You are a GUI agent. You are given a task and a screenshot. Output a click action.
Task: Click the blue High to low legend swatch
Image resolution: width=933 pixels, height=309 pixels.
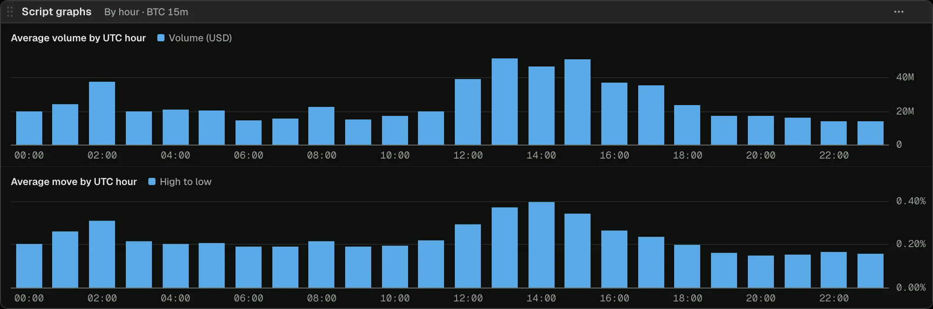[151, 181]
